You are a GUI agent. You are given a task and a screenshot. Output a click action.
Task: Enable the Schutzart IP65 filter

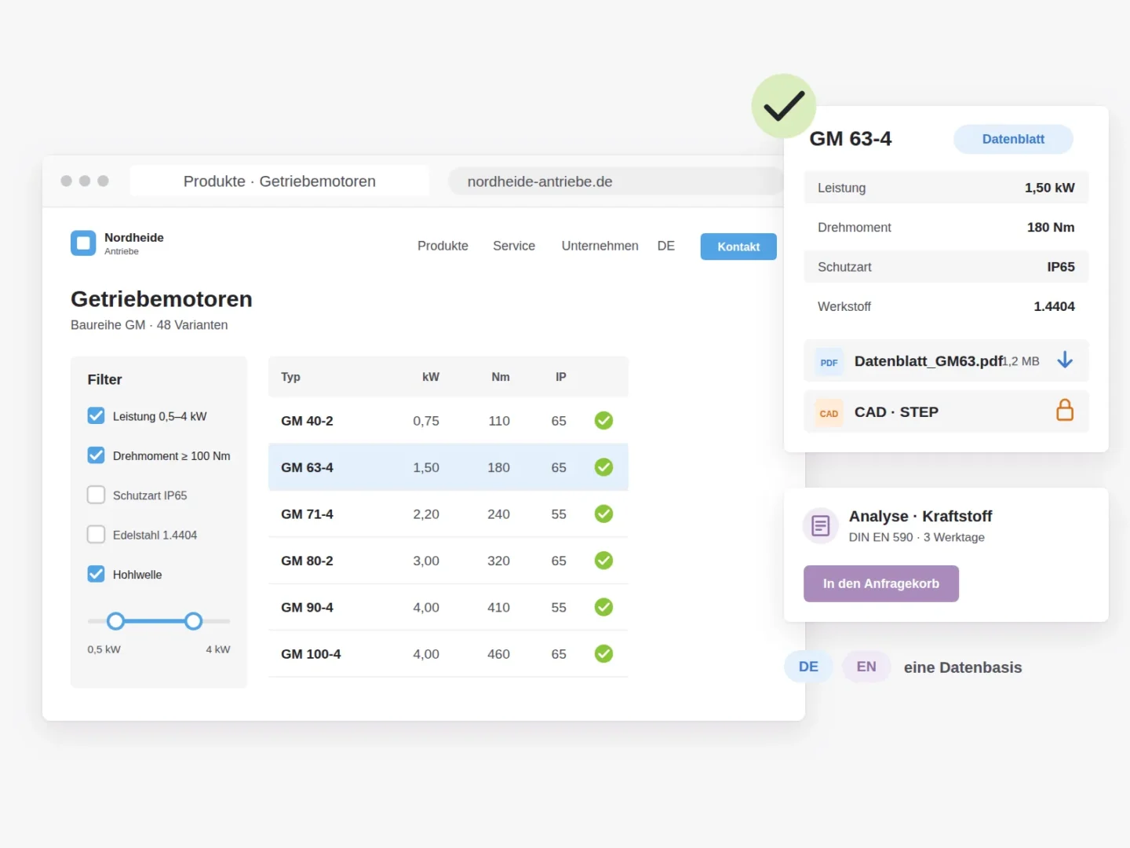pyautogui.click(x=96, y=495)
